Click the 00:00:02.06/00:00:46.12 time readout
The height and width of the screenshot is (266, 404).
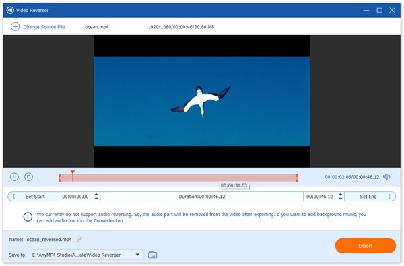click(x=352, y=177)
